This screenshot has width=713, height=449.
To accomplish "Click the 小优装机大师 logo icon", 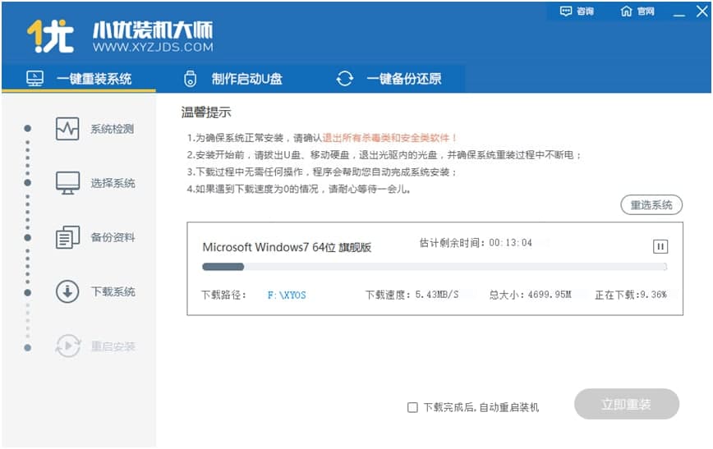I will [x=50, y=36].
